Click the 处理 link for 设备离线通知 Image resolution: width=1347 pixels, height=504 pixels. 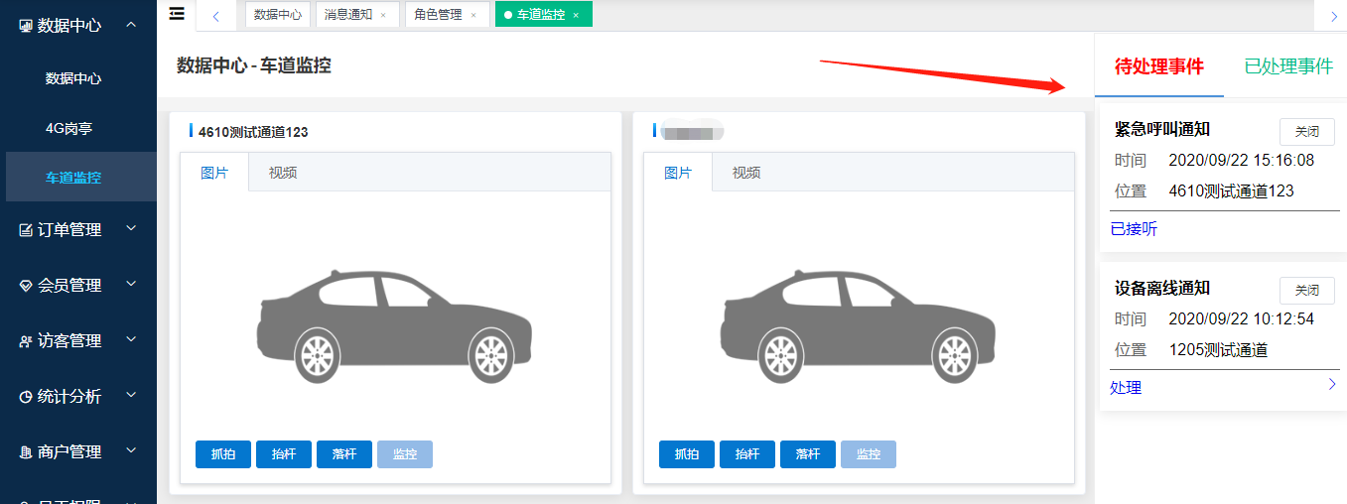pyautogui.click(x=1126, y=388)
